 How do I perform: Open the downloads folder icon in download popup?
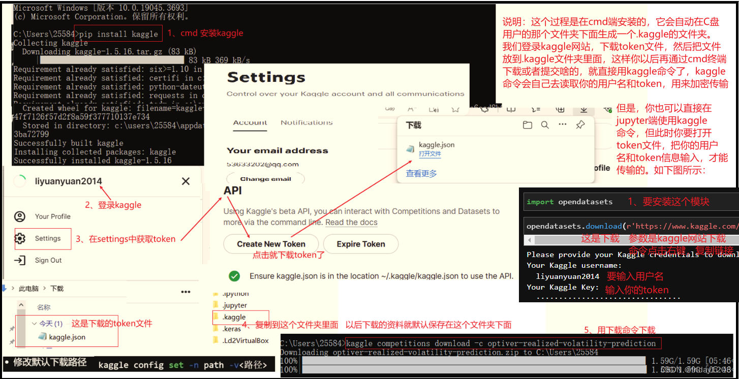point(528,125)
